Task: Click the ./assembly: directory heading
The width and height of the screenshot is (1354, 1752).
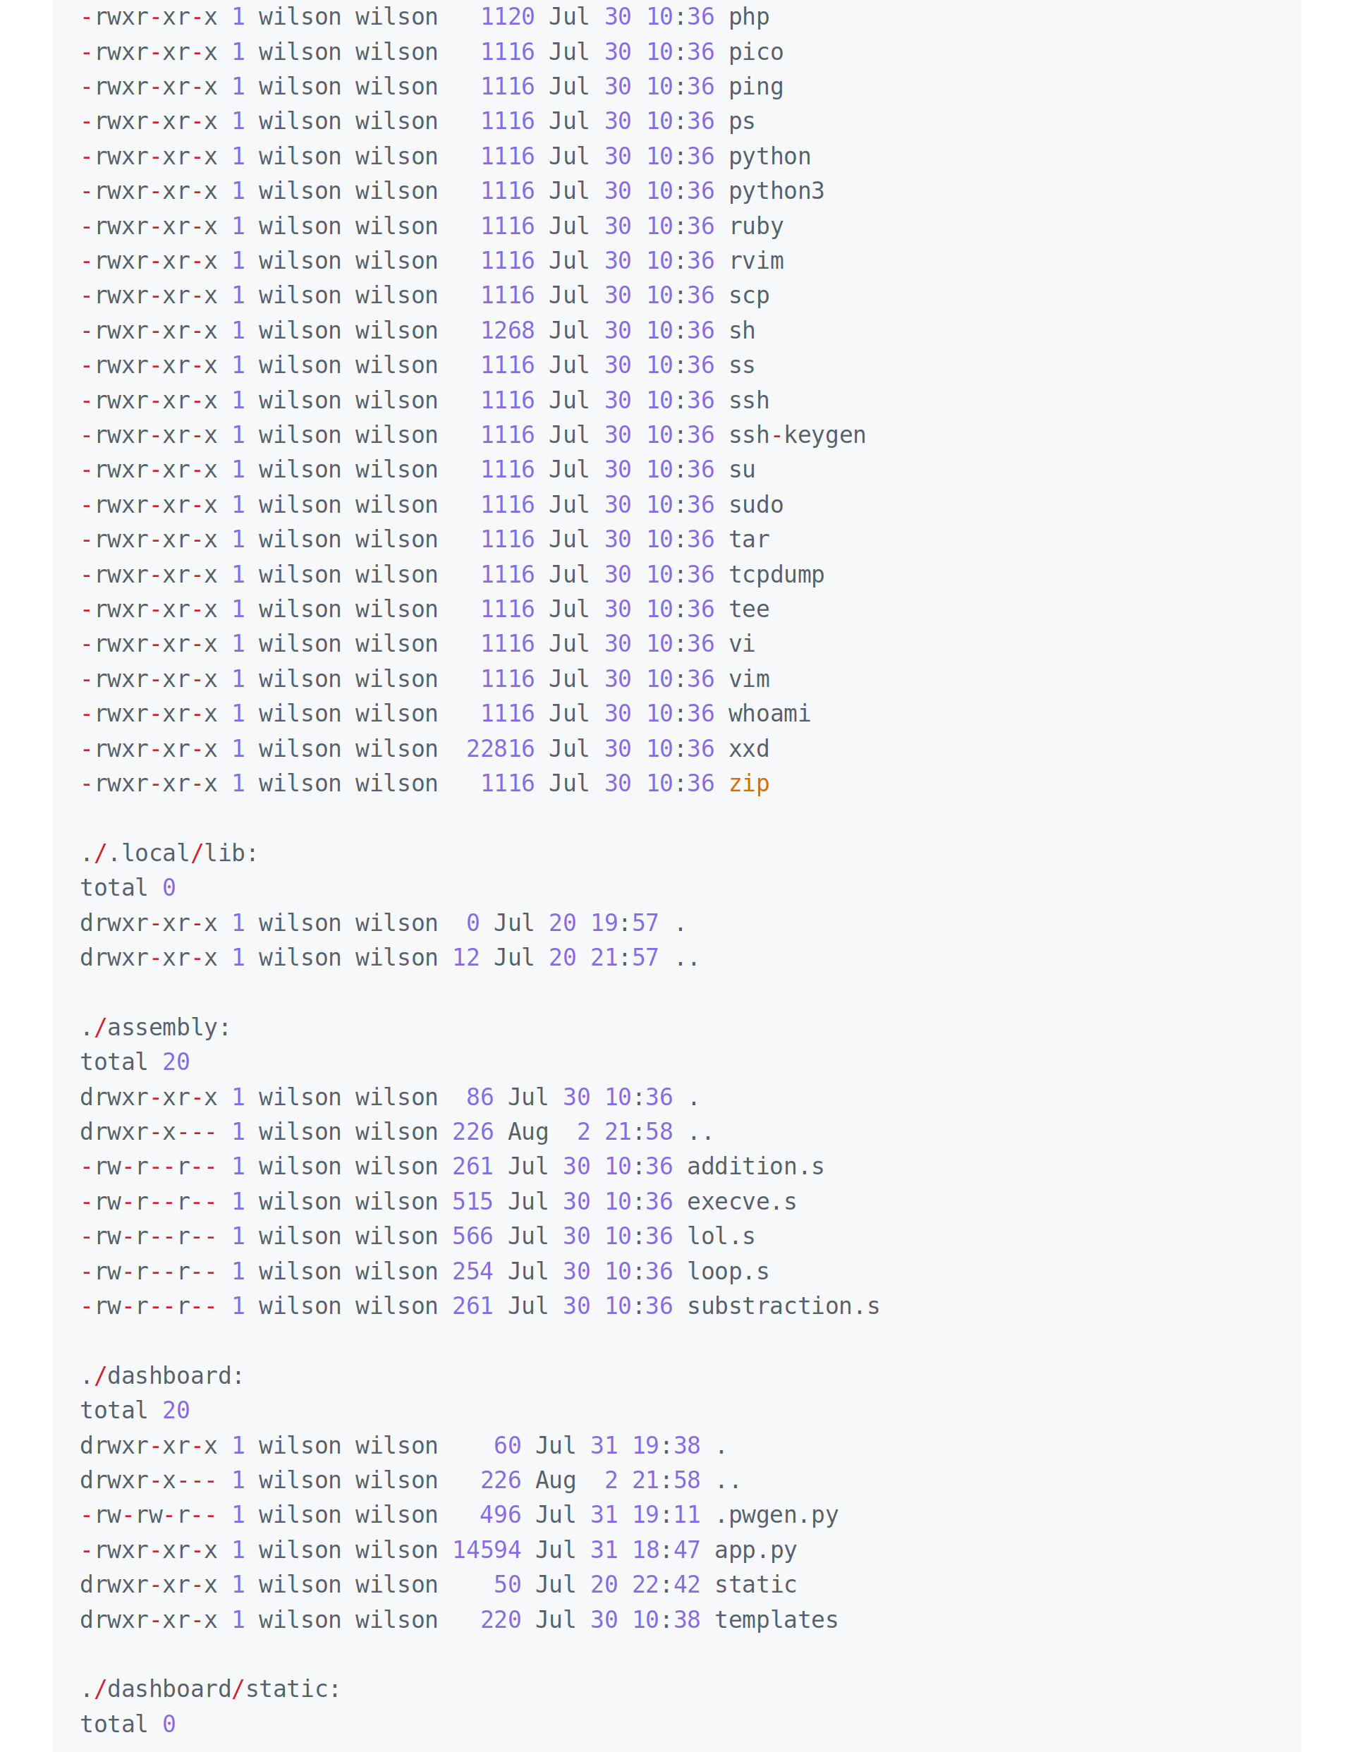Action: [x=155, y=1027]
